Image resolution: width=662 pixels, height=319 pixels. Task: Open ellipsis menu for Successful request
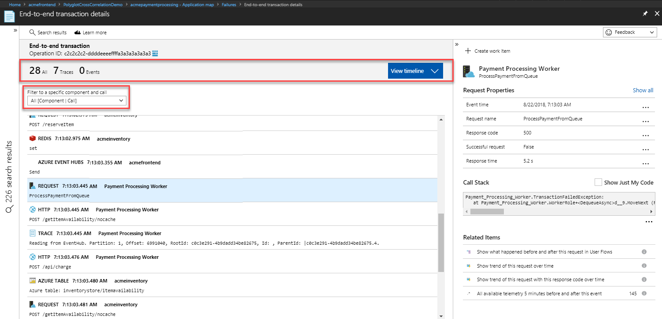(x=646, y=149)
